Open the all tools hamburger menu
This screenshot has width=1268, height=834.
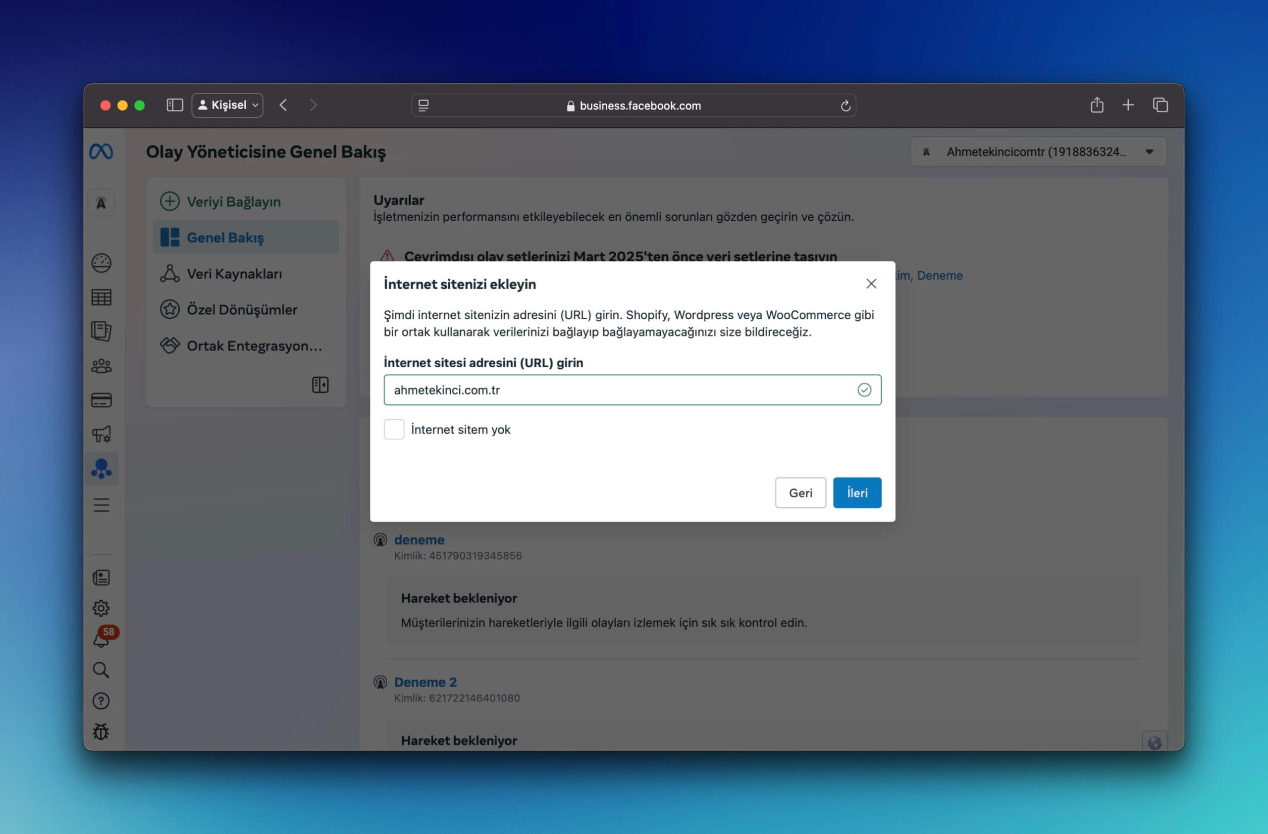101,504
